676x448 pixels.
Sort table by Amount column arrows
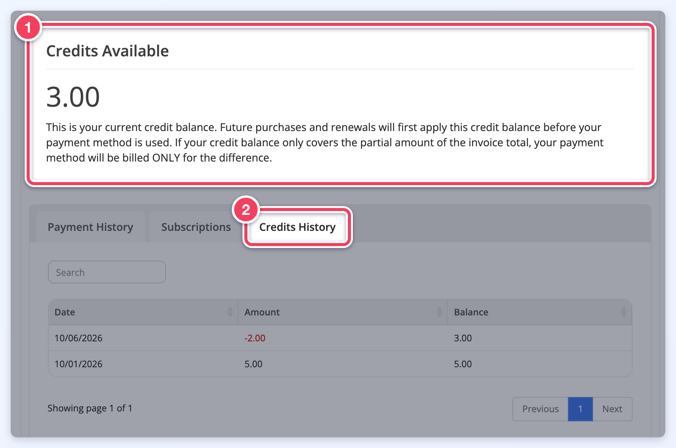440,312
